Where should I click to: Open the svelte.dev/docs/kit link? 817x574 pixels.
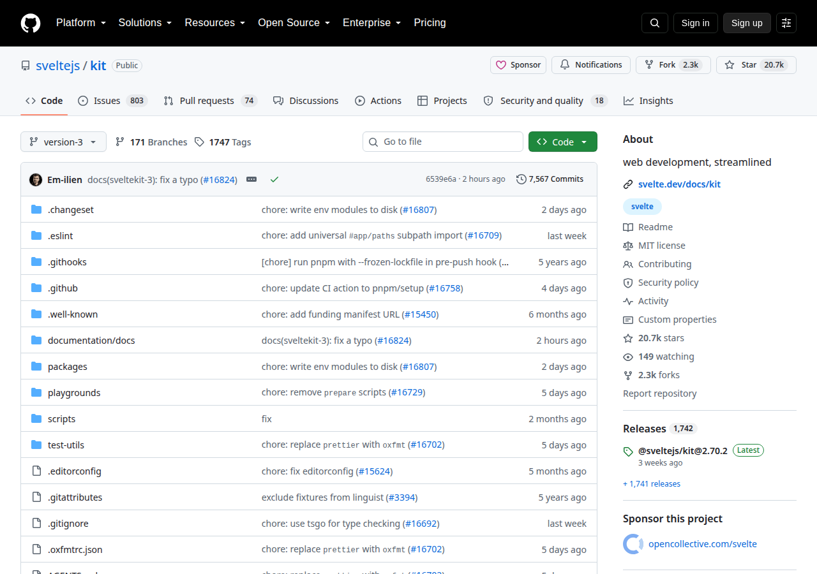click(679, 184)
